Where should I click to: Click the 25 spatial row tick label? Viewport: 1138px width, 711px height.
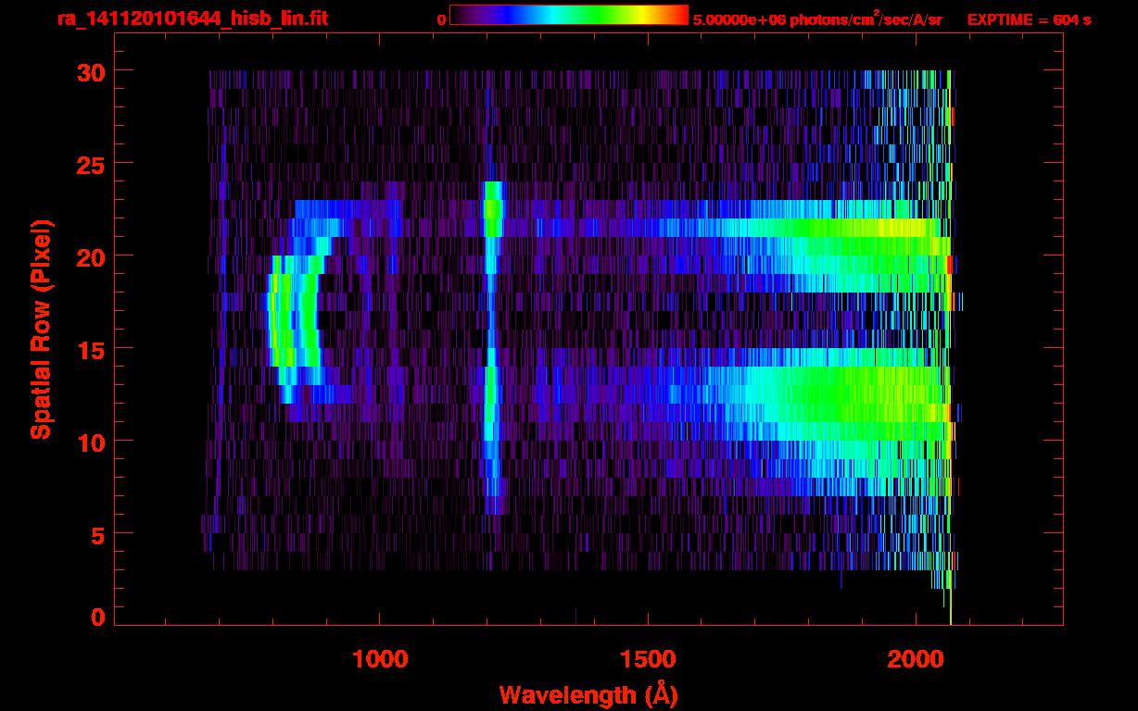click(90, 164)
